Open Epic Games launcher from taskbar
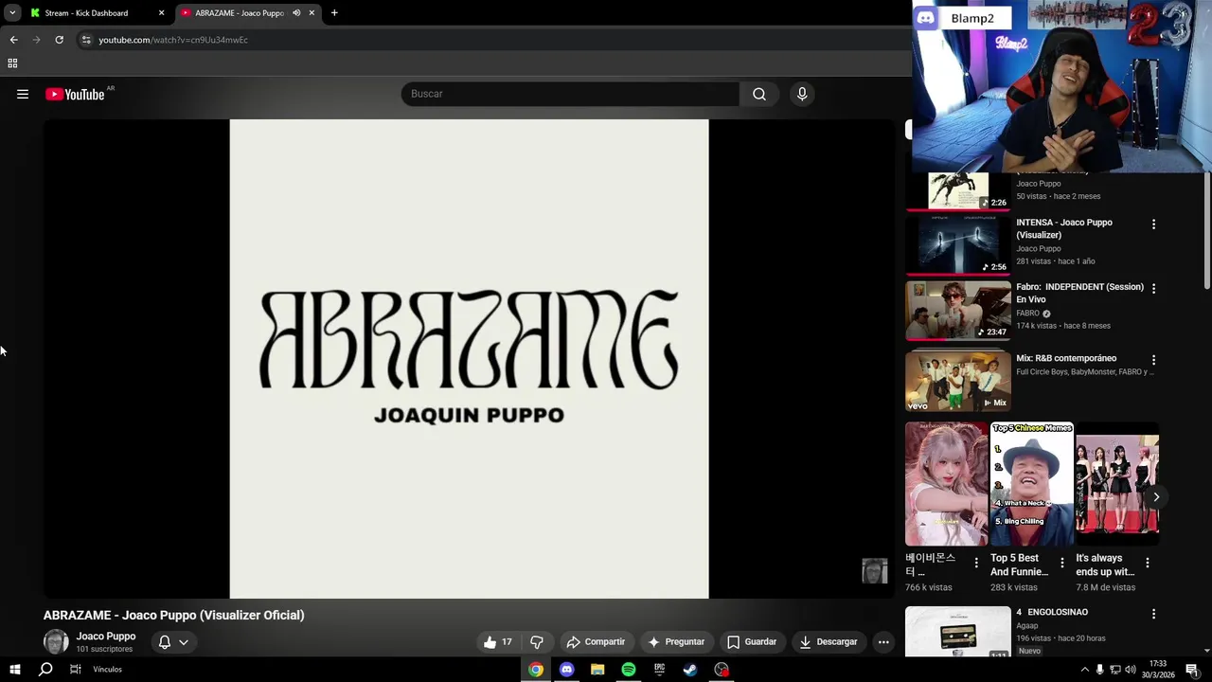 pyautogui.click(x=659, y=670)
